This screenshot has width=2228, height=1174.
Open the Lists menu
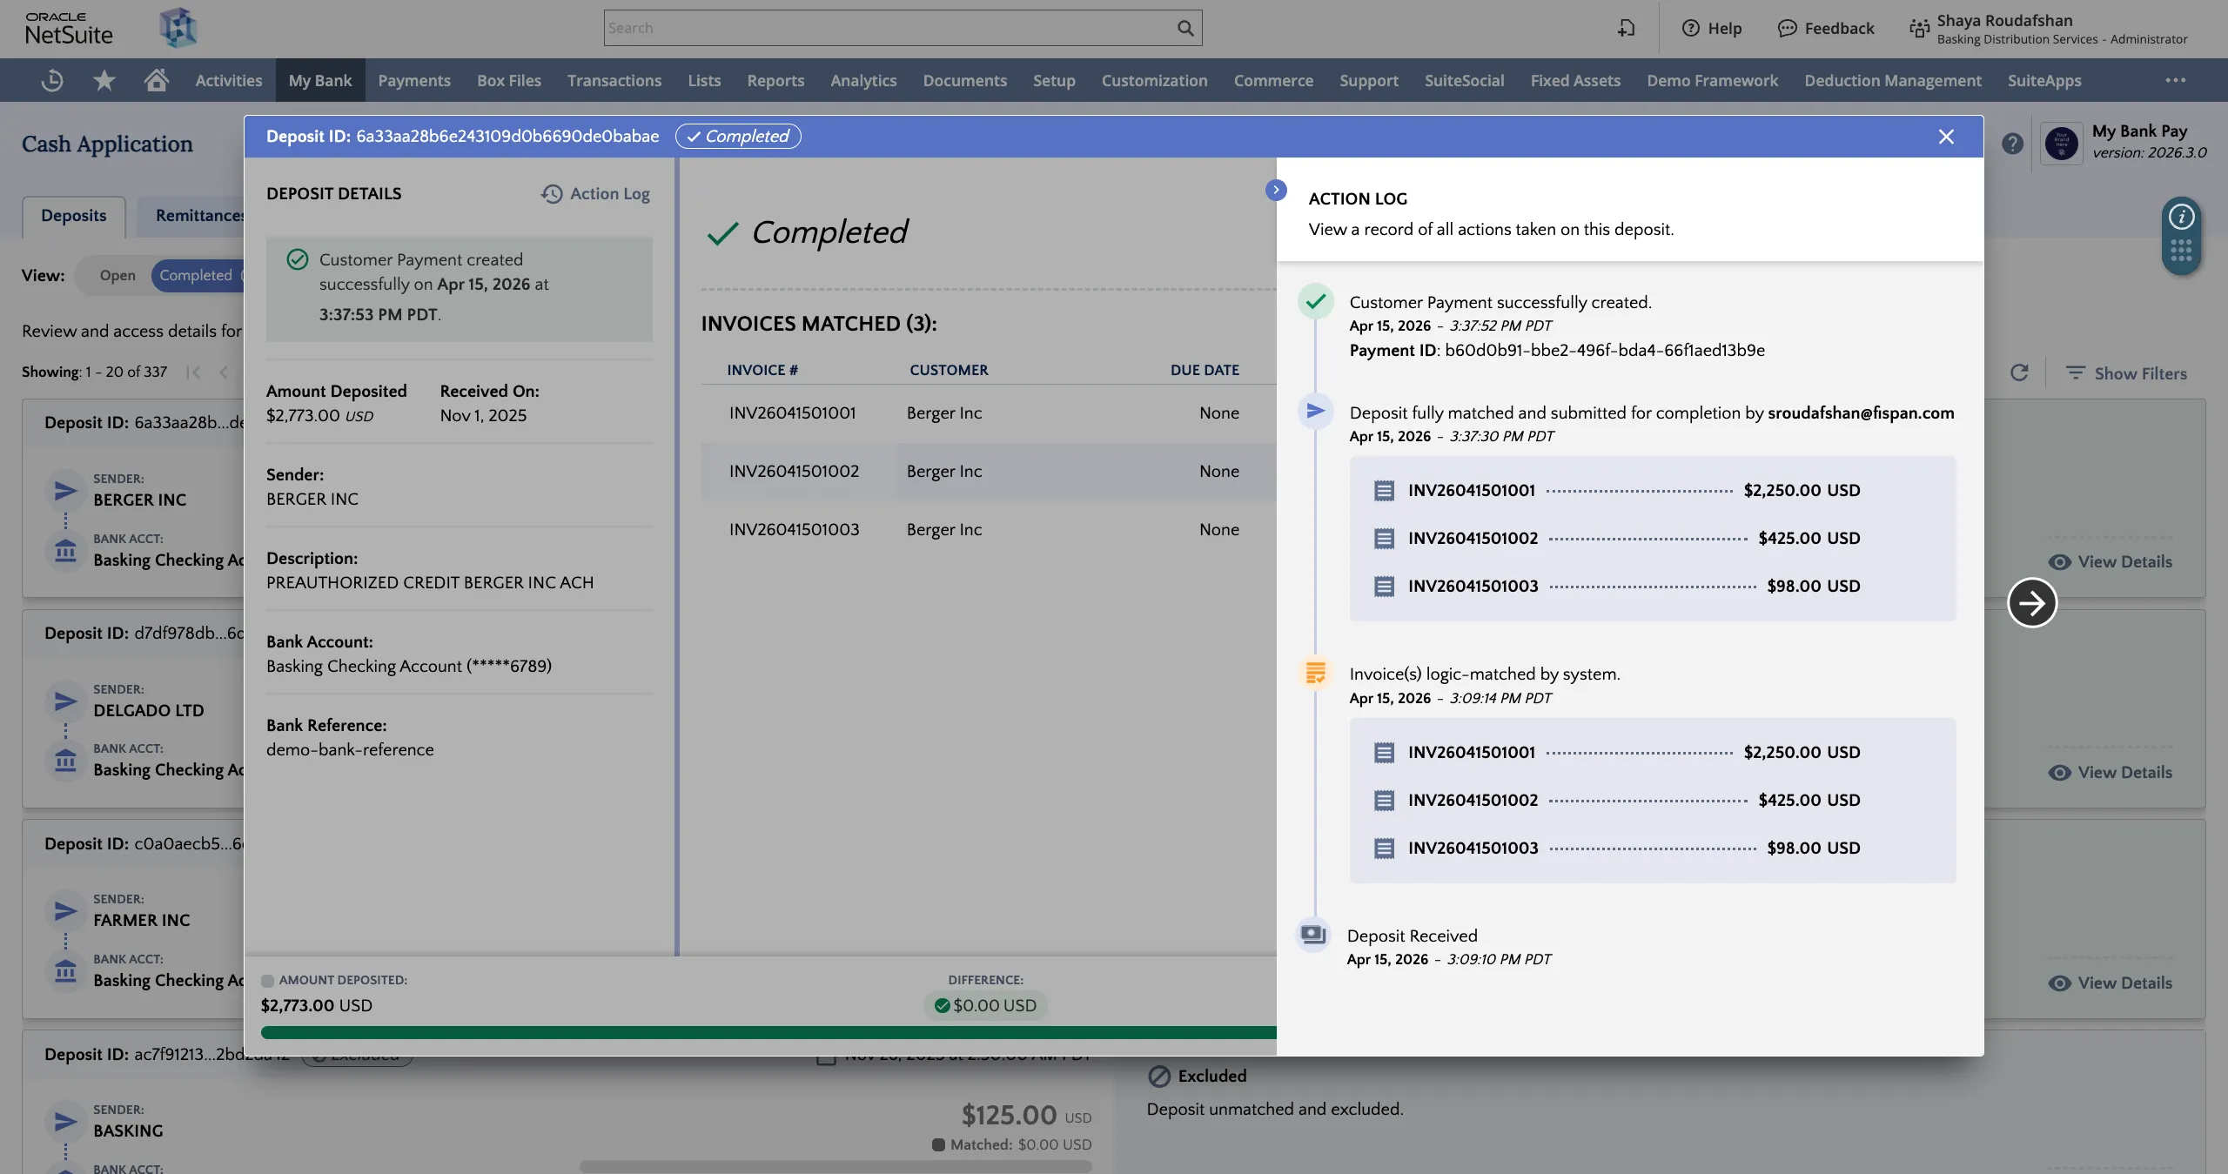pyautogui.click(x=704, y=80)
